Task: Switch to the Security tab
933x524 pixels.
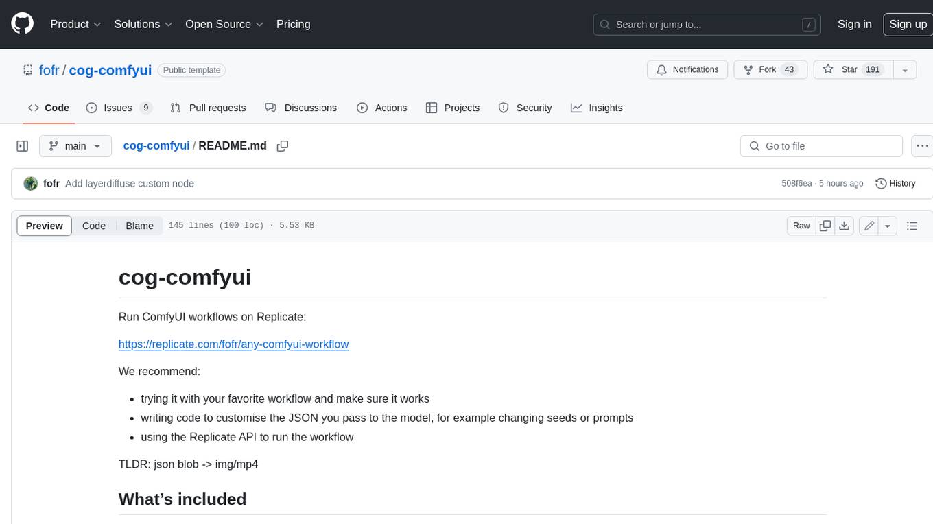Action: pyautogui.click(x=525, y=108)
